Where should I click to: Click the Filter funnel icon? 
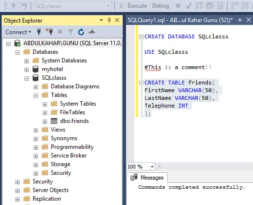click(x=71, y=32)
